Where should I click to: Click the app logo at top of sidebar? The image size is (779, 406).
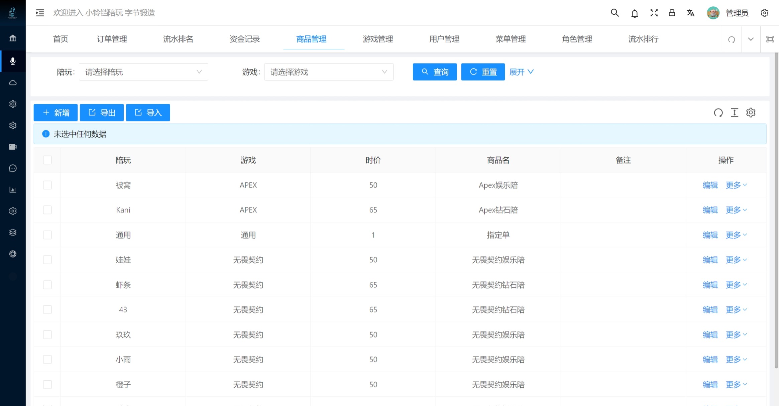13,13
